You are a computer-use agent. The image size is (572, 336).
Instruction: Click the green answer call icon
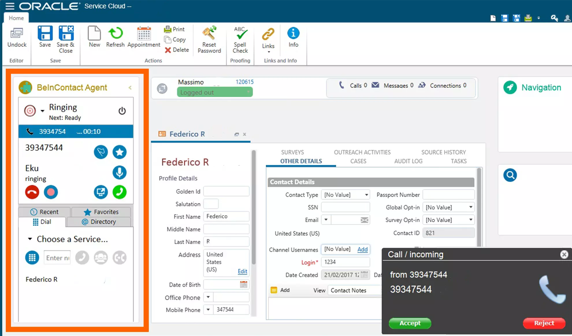tap(119, 192)
